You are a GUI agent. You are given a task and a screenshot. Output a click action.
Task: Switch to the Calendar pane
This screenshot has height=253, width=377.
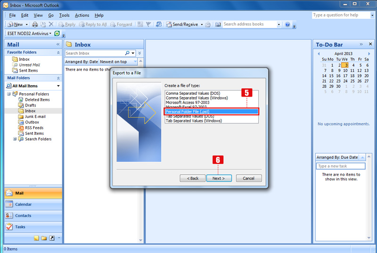33,204
